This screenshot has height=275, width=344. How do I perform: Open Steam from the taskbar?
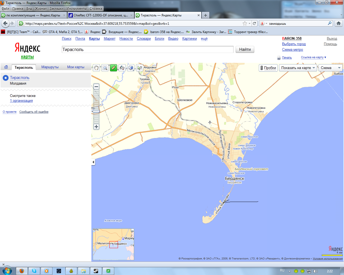pos(96,271)
